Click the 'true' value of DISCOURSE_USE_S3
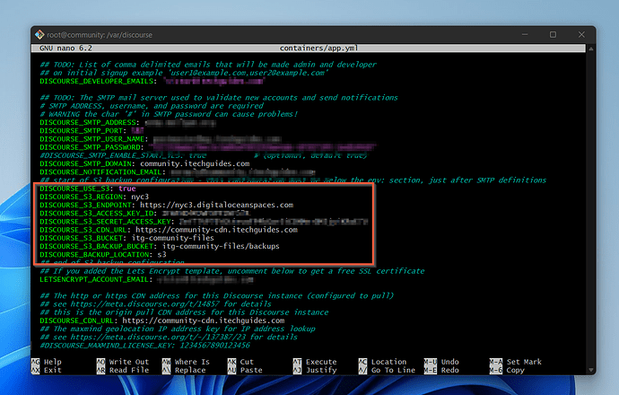 126,189
